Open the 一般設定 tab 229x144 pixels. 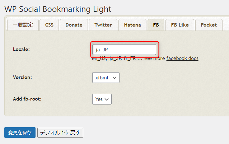click(23, 25)
